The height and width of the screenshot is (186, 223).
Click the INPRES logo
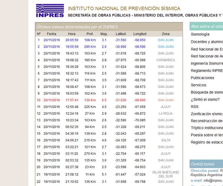pyautogui.click(x=50, y=11)
